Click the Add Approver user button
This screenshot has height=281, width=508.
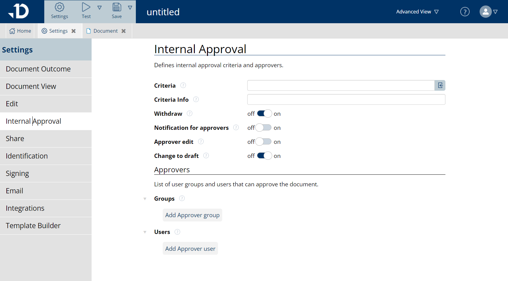point(190,248)
